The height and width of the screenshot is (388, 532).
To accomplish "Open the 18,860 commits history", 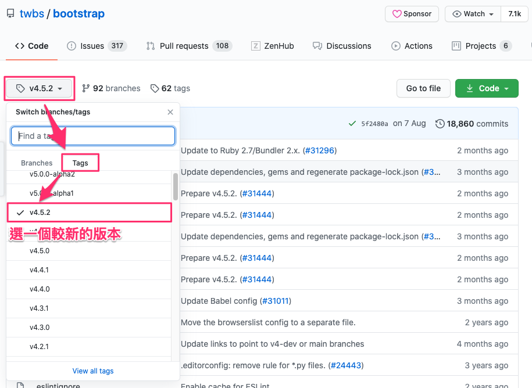I will [472, 124].
